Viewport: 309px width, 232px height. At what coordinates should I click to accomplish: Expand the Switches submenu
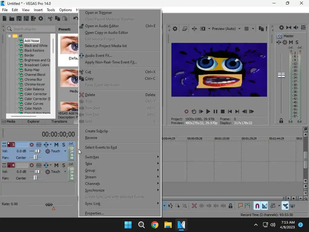[x=120, y=157]
